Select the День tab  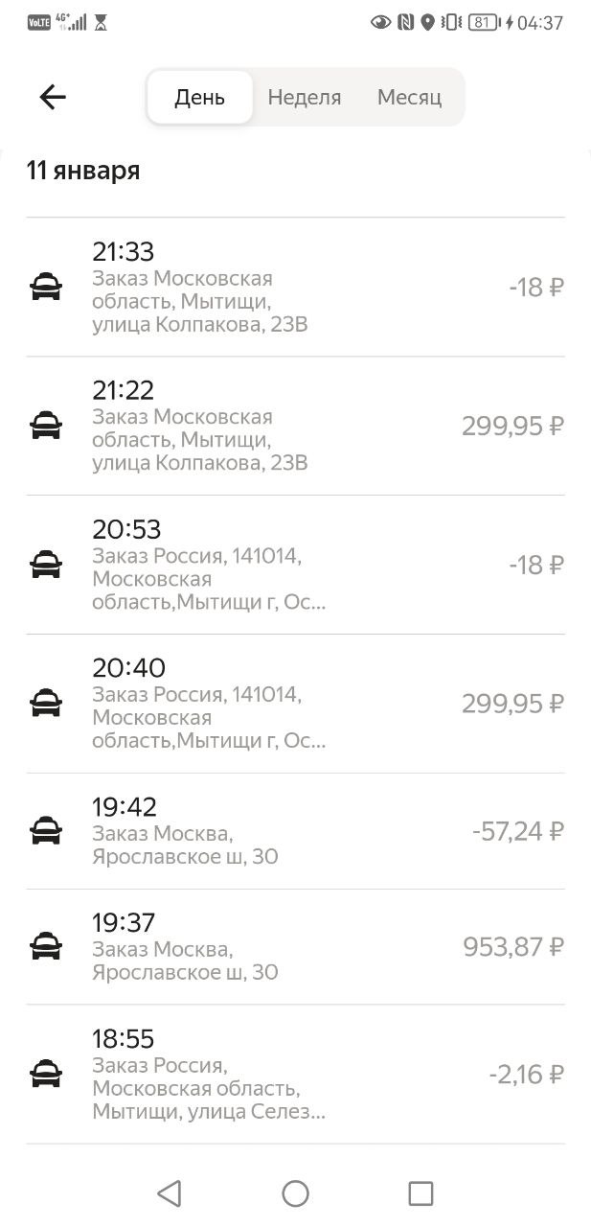coord(199,97)
